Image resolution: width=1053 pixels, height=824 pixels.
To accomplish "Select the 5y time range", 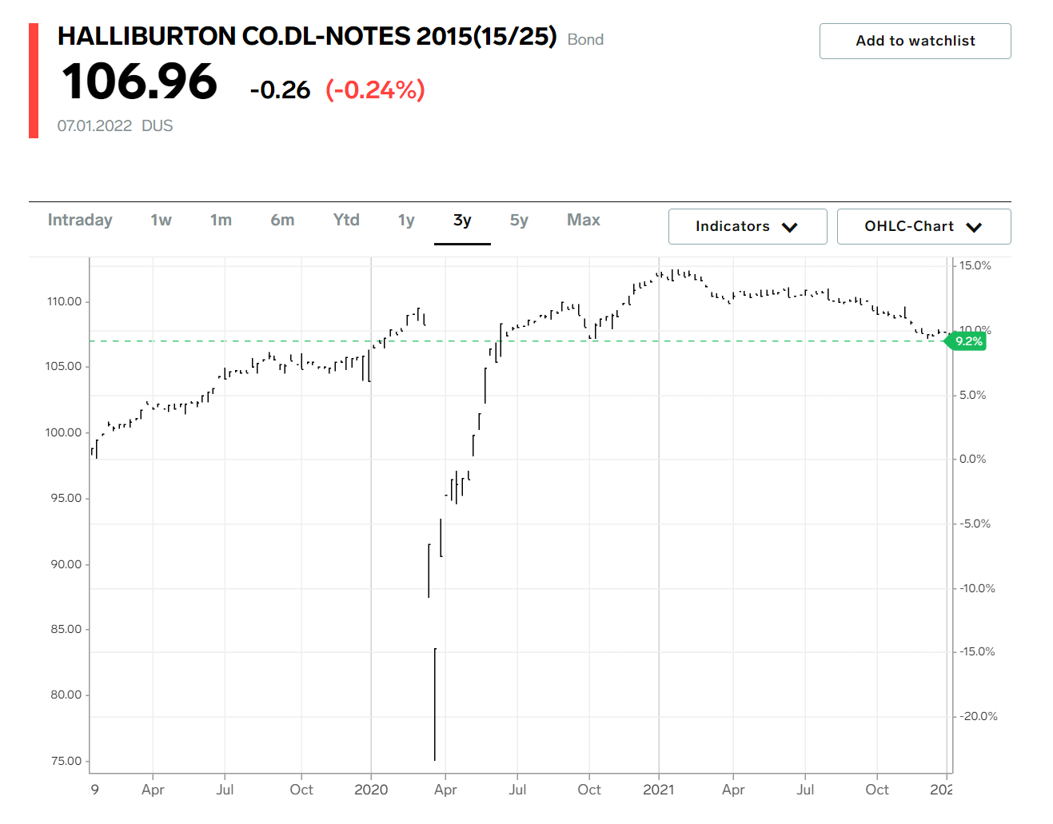I will click(x=519, y=220).
